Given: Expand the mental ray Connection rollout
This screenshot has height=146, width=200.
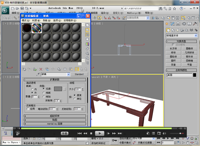Looking at the screenshot, I should 55,124.
